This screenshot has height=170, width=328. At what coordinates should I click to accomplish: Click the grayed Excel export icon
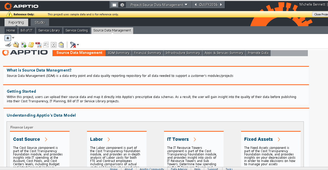pyautogui.click(x=46, y=45)
